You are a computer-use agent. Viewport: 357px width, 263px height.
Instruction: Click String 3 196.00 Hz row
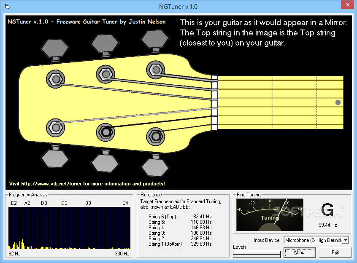pyautogui.click(x=180, y=233)
